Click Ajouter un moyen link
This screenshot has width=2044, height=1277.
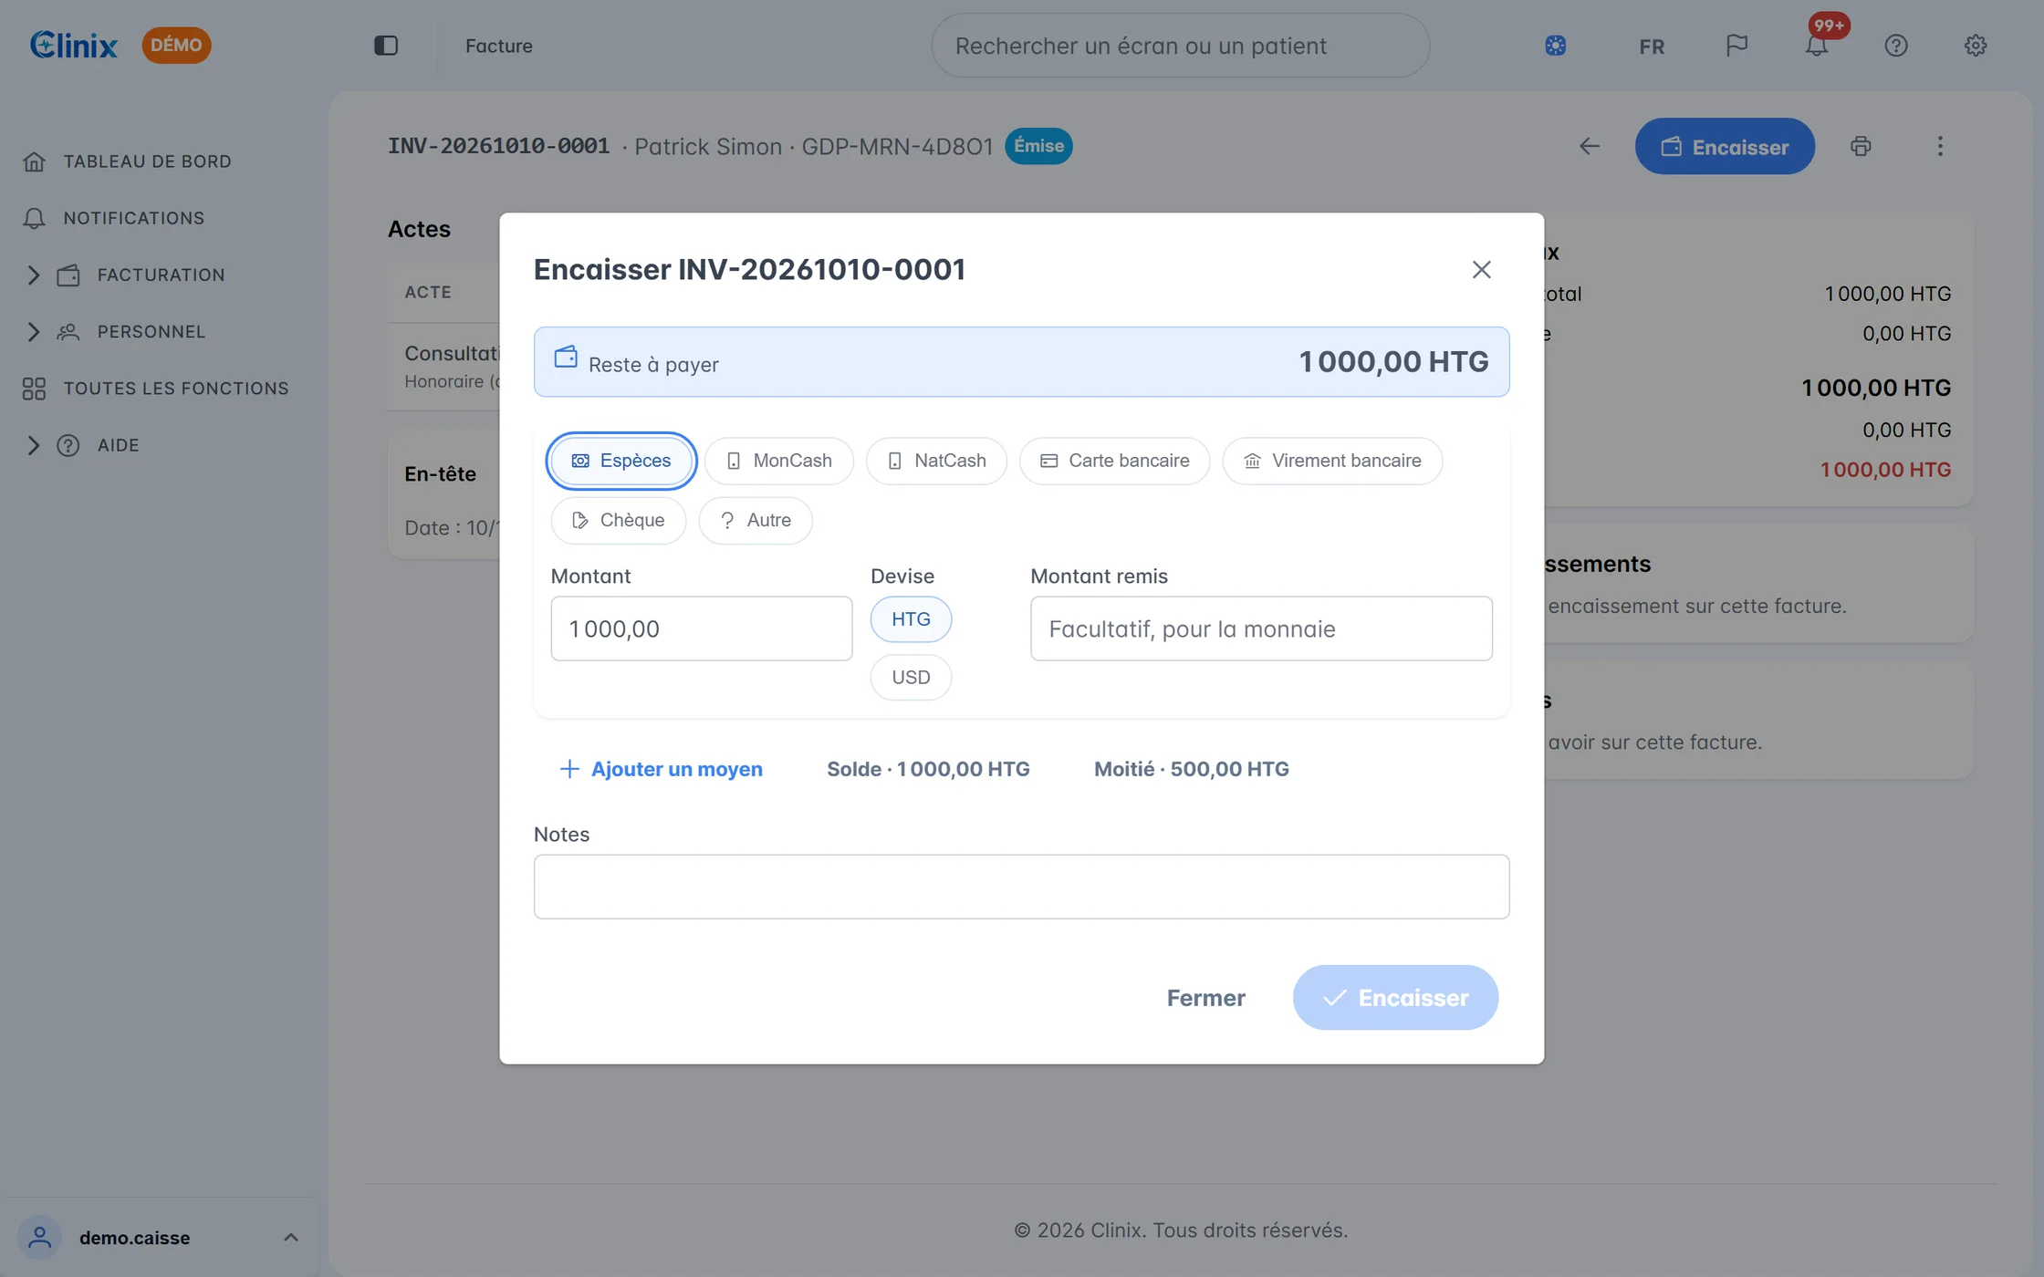point(661,769)
